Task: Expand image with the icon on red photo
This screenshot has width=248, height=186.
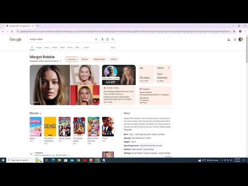Action: click(95, 101)
